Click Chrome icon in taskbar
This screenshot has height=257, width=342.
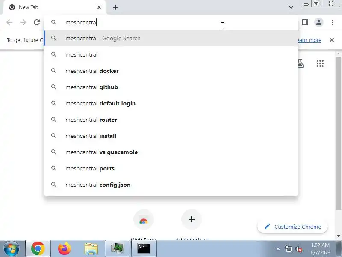[38, 248]
